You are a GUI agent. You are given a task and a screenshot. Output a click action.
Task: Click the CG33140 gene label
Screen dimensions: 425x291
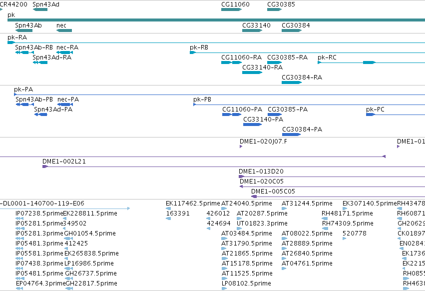(256, 25)
